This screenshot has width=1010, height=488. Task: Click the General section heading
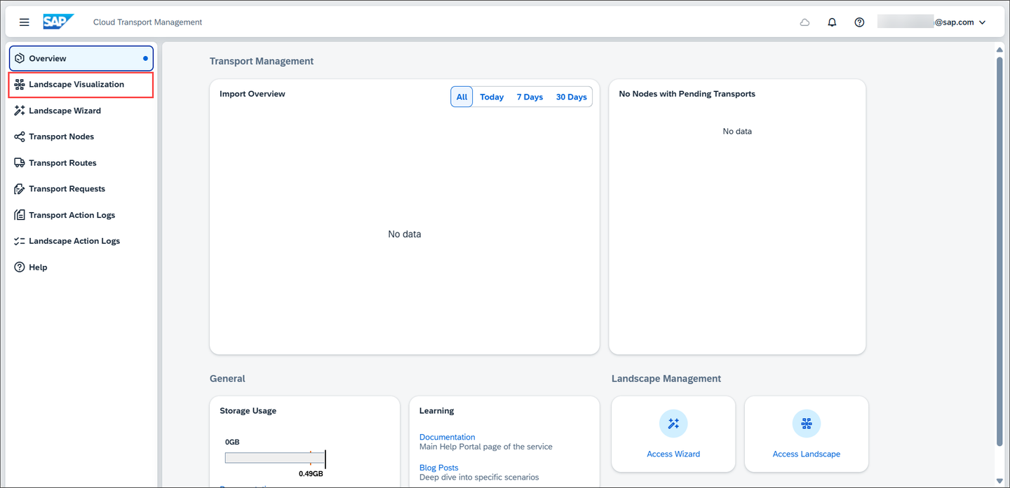point(227,379)
